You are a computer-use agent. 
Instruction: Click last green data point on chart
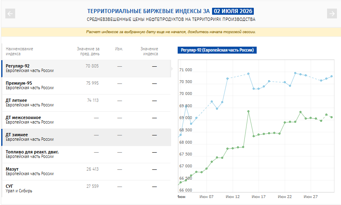[332, 117]
